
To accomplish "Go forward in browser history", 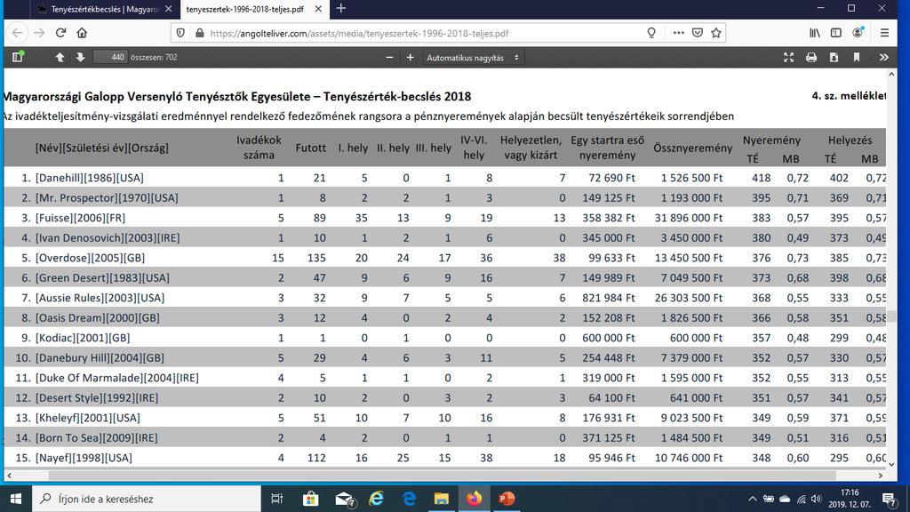I will pyautogui.click(x=39, y=33).
